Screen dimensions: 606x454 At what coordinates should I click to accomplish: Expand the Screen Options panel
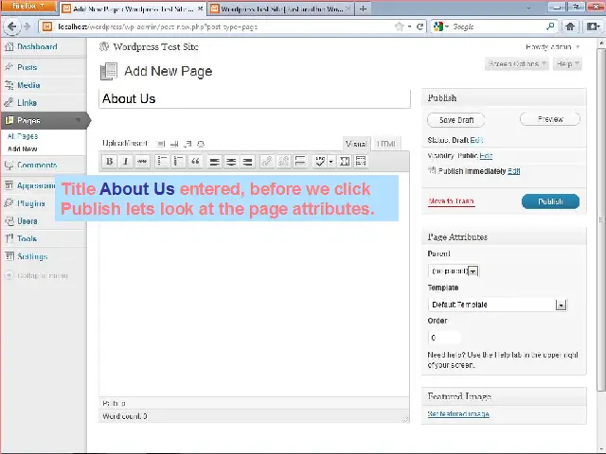517,63
